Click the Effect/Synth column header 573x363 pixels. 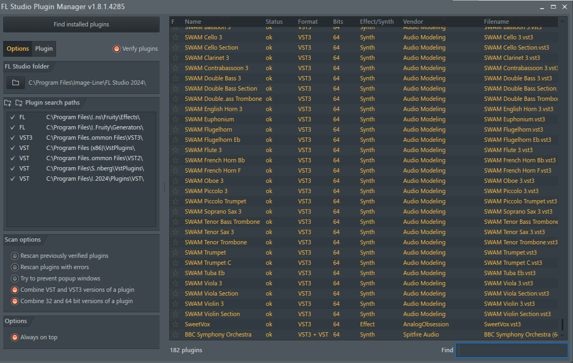point(377,22)
